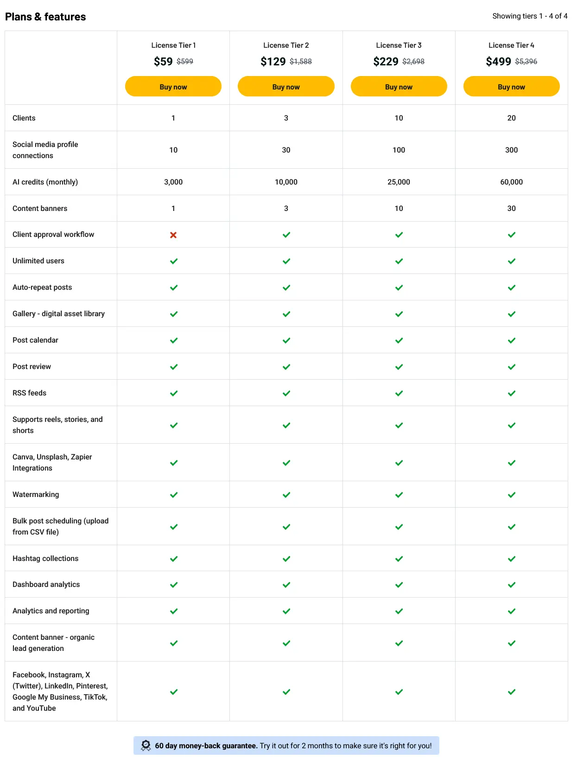The width and height of the screenshot is (577, 758).
Task: Click Tier 1 Watermarking checkmark
Action: (174, 495)
